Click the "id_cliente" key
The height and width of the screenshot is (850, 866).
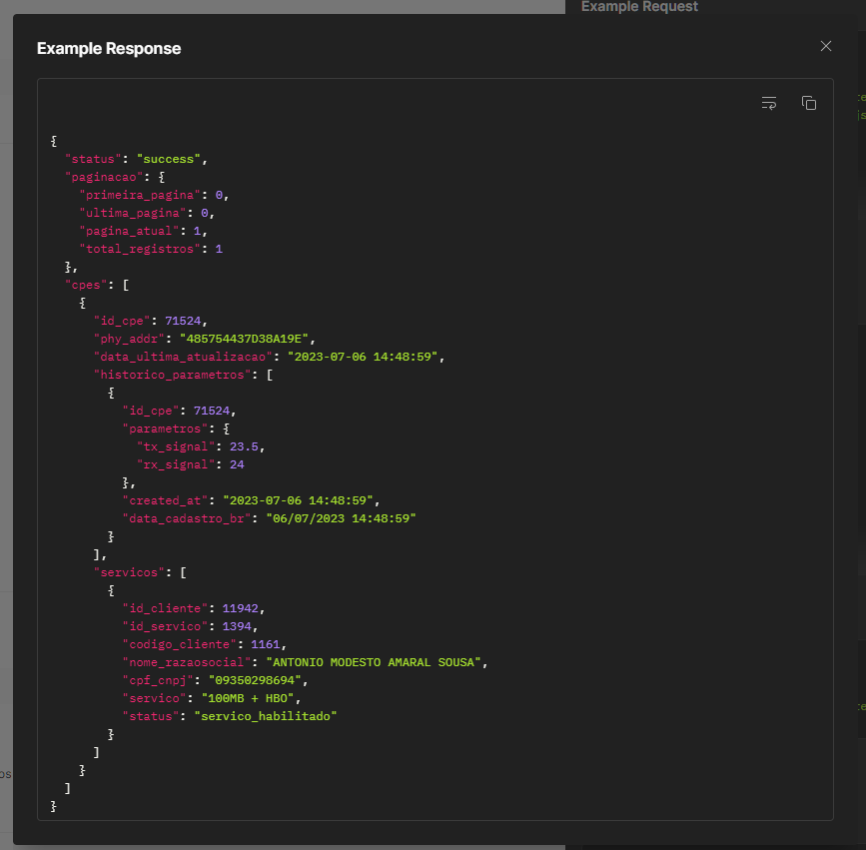coord(165,608)
